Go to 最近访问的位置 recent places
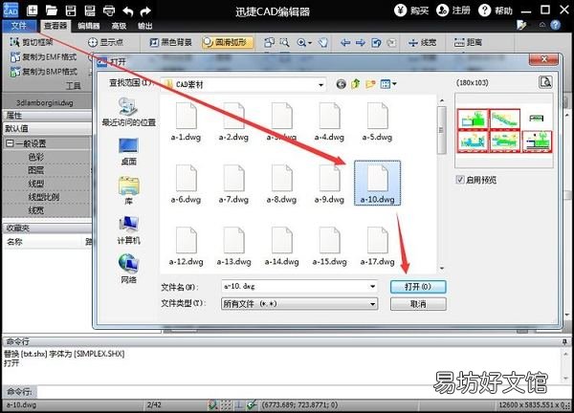This screenshot has height=413, width=574. click(x=129, y=112)
